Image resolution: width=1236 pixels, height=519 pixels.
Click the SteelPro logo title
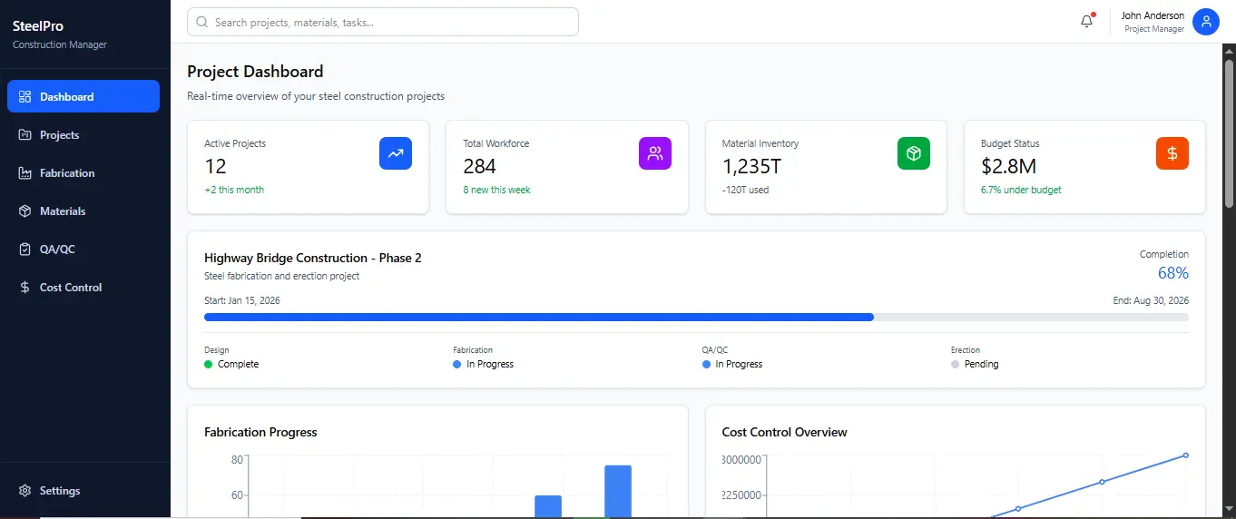38,26
